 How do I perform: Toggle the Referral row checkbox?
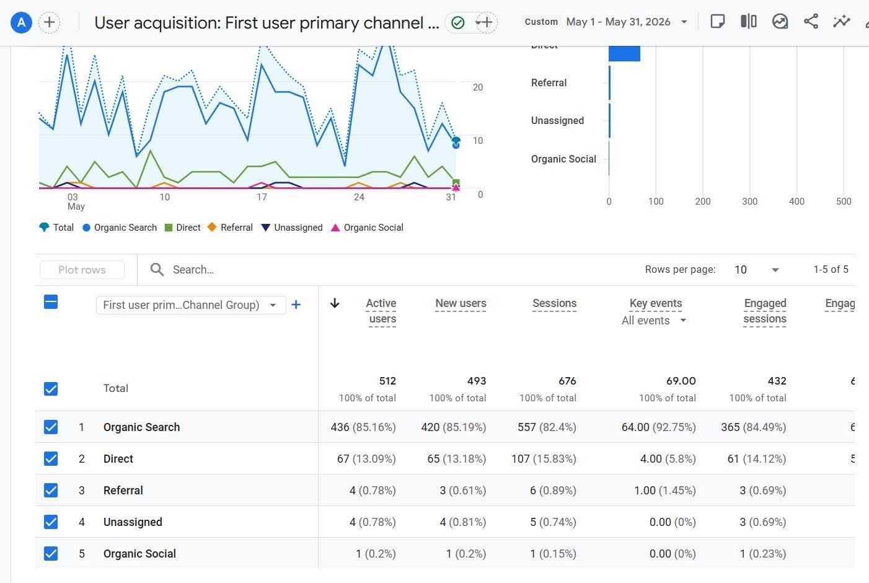click(x=51, y=491)
